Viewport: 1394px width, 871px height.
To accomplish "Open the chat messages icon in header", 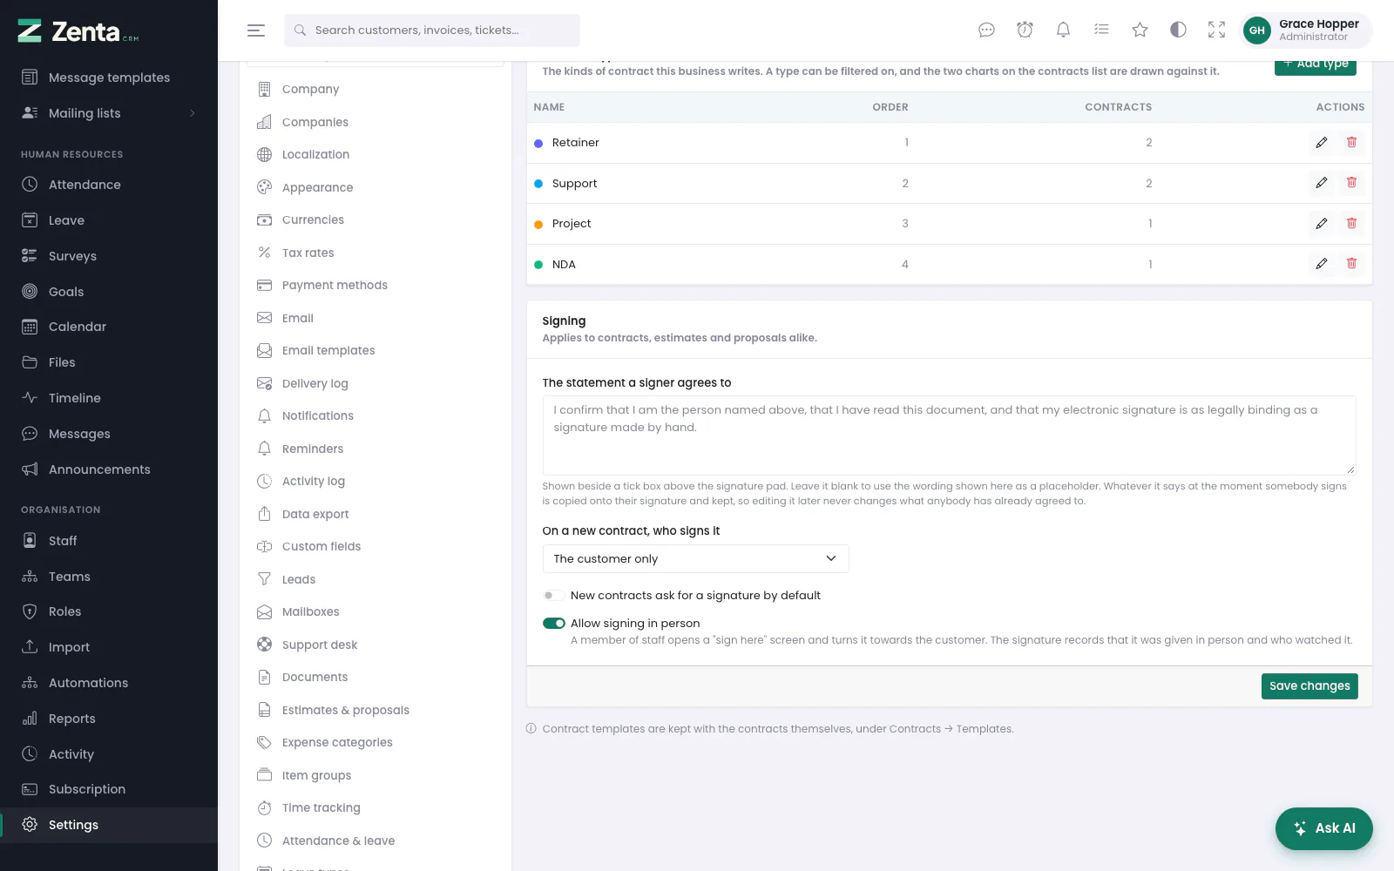I will pyautogui.click(x=986, y=30).
